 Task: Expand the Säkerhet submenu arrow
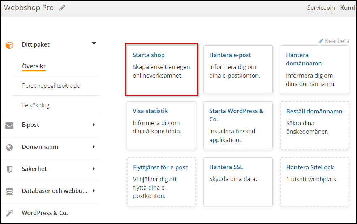click(94, 169)
